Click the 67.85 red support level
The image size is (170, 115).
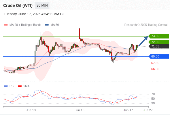(x=155, y=63)
